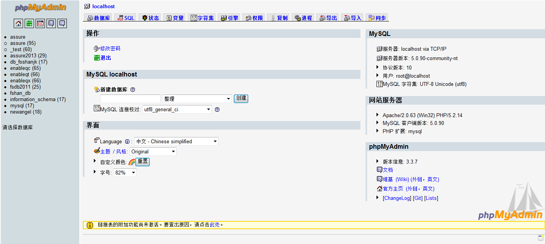Click the 修改密码 change password link
Viewport: 545px width, 244px height.
click(x=110, y=49)
